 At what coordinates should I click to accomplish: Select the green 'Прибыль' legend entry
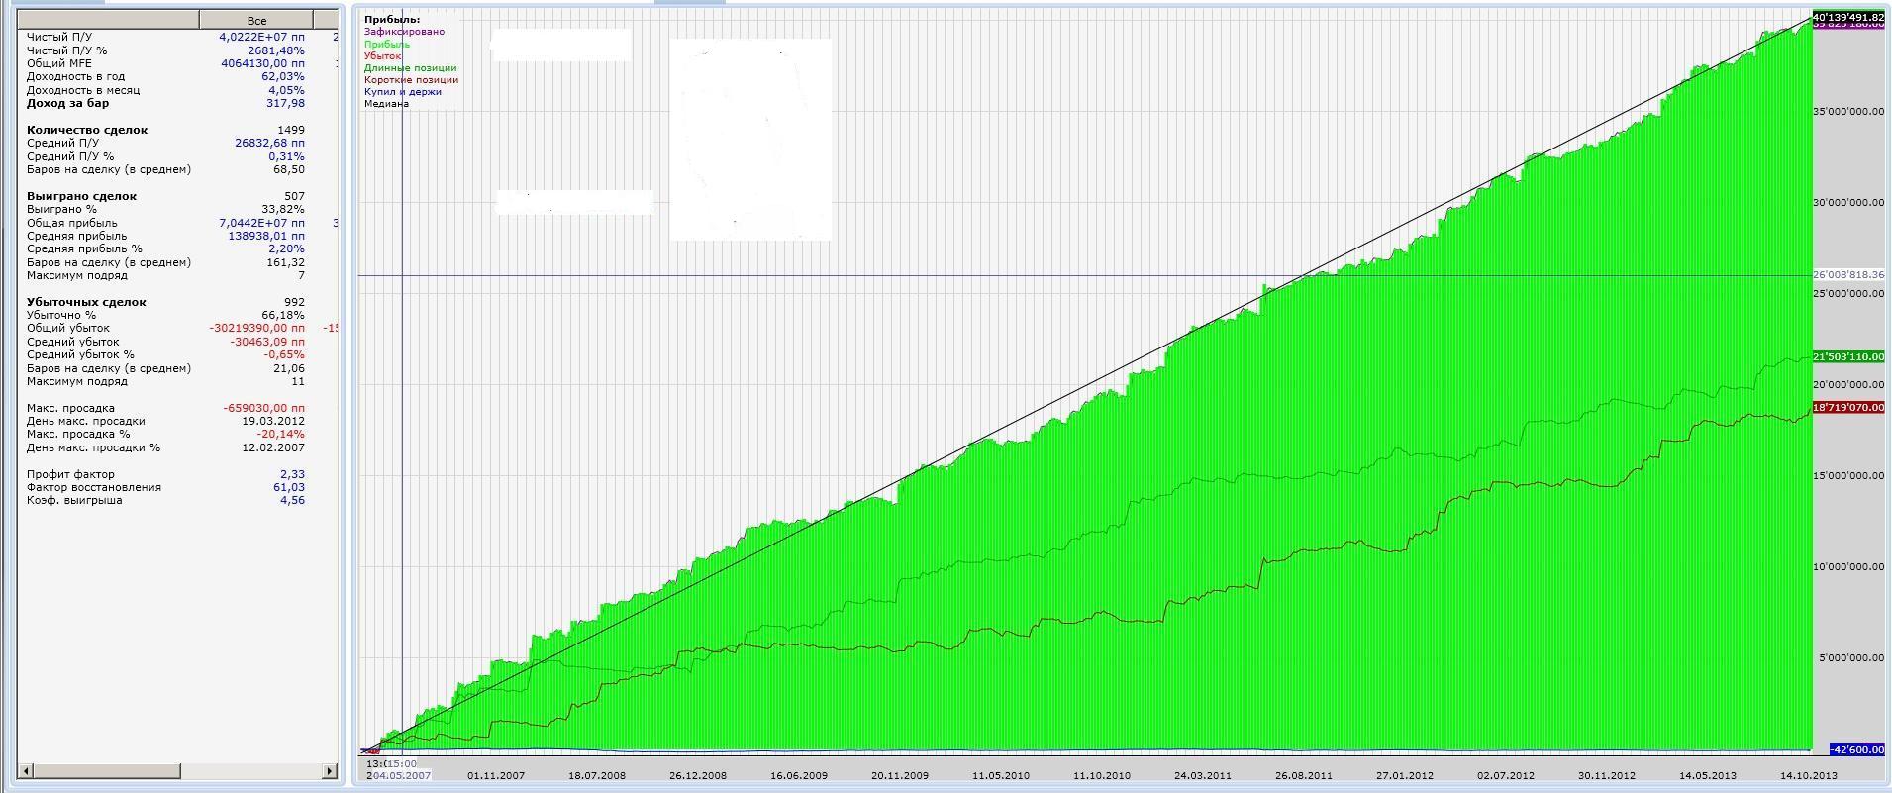pyautogui.click(x=386, y=44)
